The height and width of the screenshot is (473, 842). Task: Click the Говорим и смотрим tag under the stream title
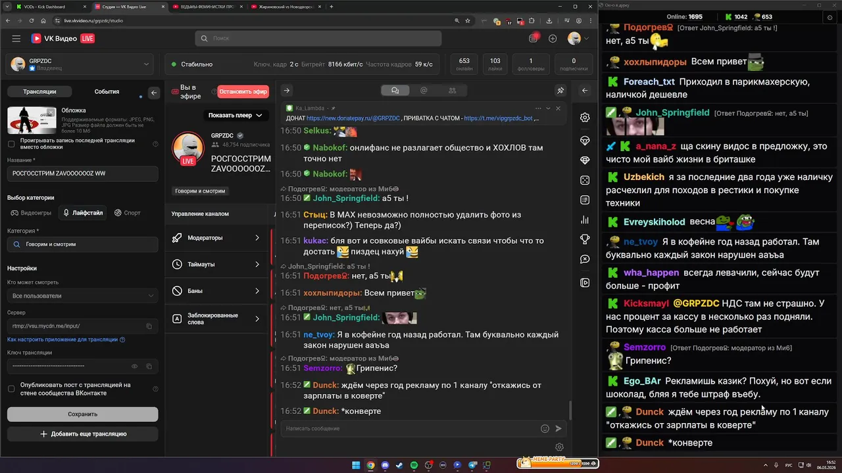[200, 191]
